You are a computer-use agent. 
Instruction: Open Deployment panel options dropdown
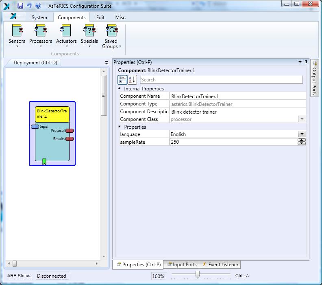[x=107, y=63]
